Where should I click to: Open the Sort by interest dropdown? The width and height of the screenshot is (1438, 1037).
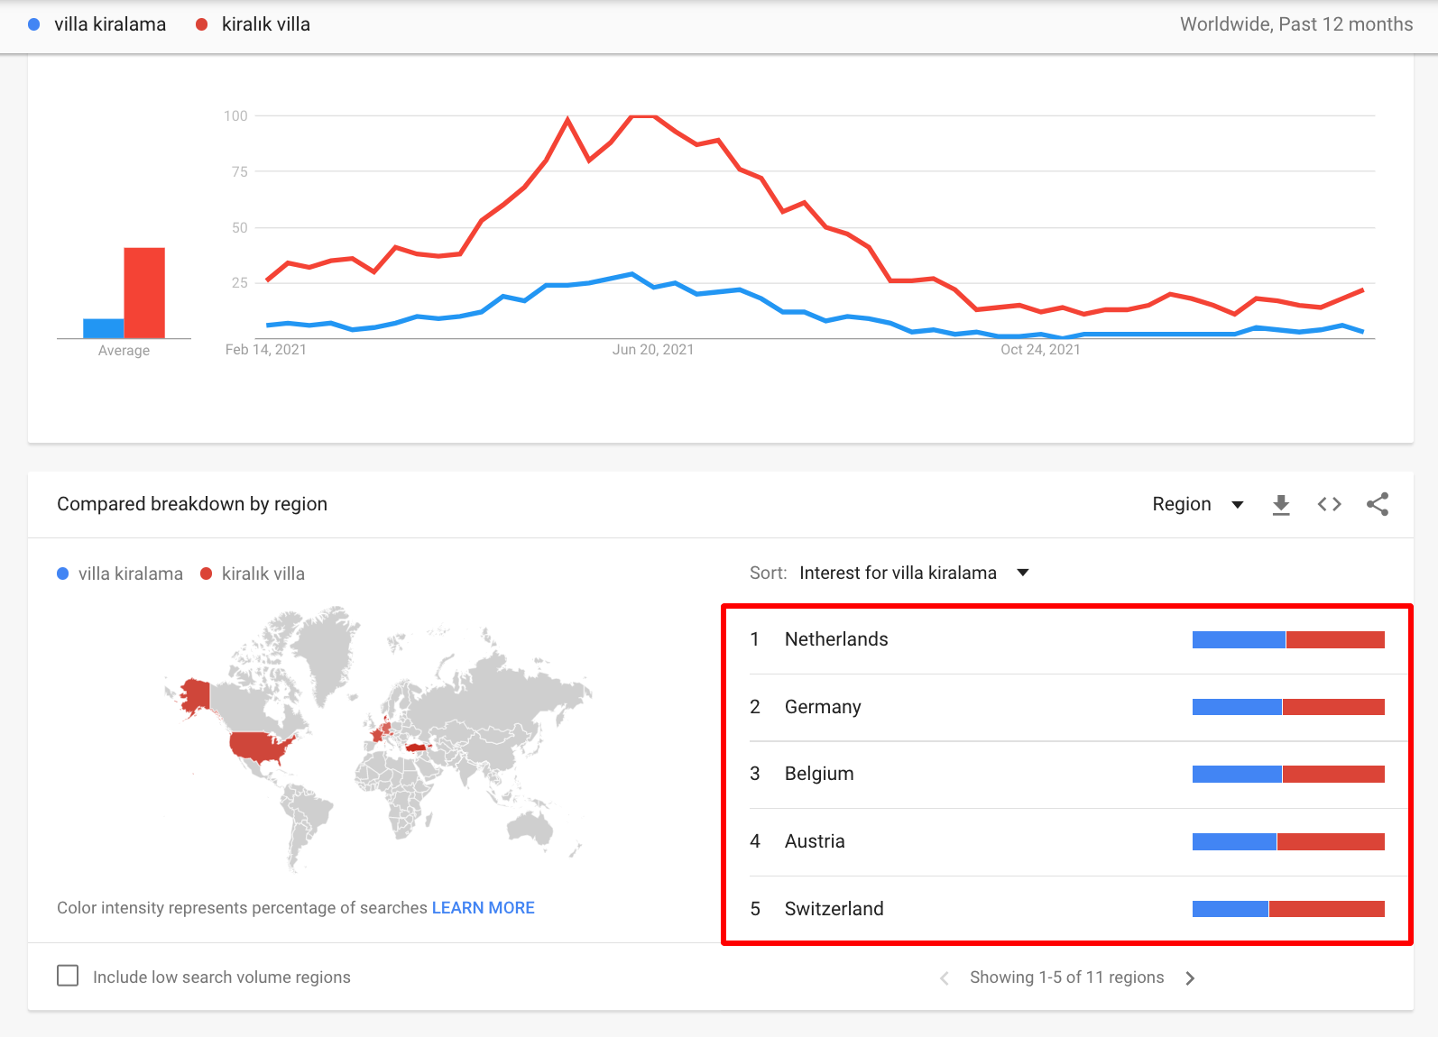click(x=898, y=573)
